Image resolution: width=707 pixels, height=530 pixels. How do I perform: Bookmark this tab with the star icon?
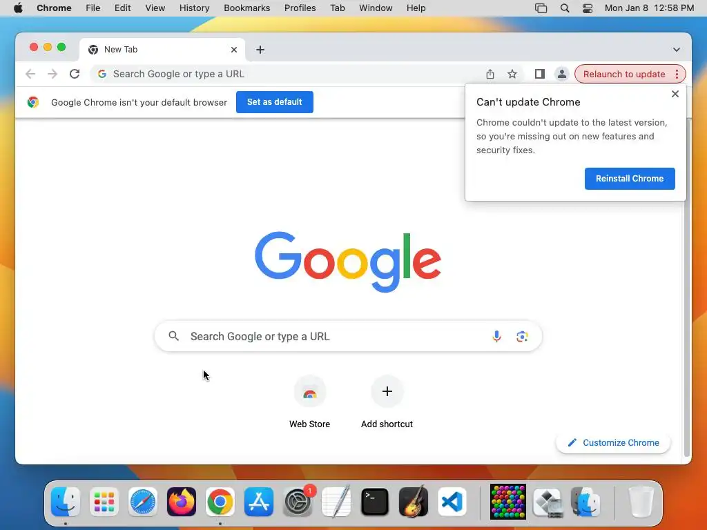click(512, 74)
